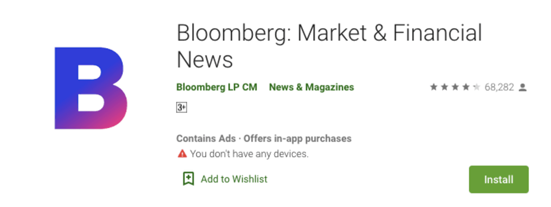Select the fourth rating star

point(466,87)
